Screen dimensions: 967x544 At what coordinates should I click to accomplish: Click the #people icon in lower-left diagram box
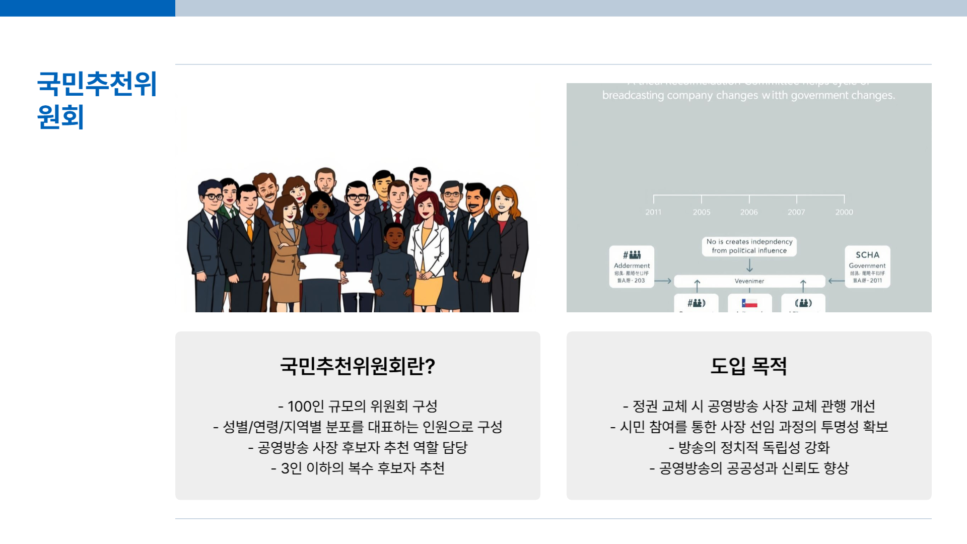tap(697, 303)
